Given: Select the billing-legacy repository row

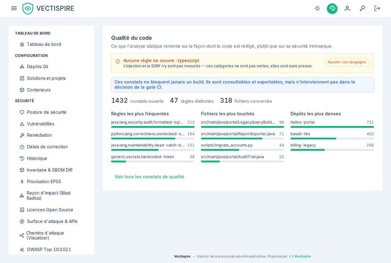Looking at the screenshot, I should click(x=332, y=147).
